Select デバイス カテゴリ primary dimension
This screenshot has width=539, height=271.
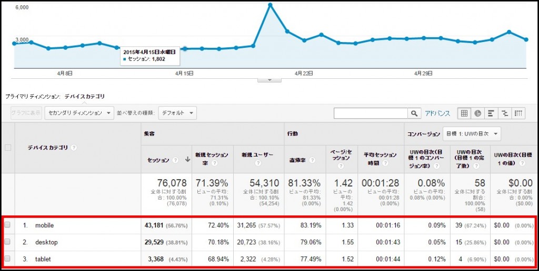[85, 97]
